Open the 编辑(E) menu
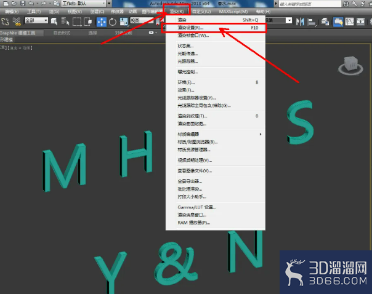This screenshot has height=294, width=372. pyautogui.click(x=12, y=11)
